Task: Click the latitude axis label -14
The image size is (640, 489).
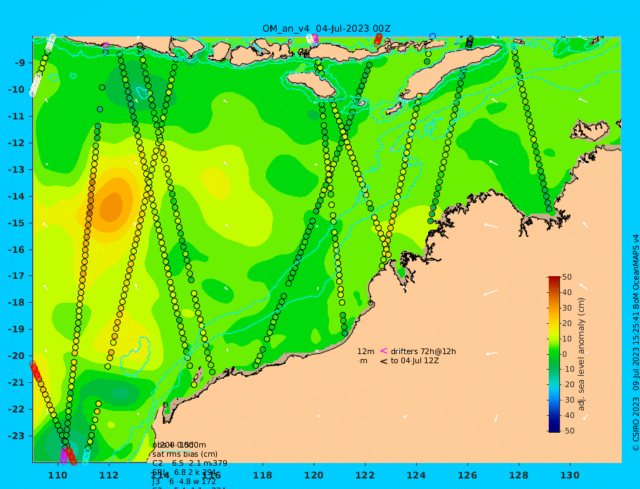Action: [x=16, y=197]
